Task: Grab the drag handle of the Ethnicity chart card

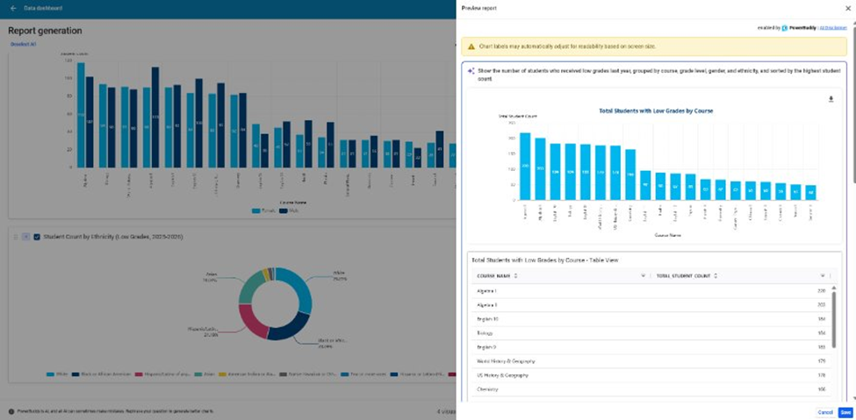Action: tap(15, 237)
